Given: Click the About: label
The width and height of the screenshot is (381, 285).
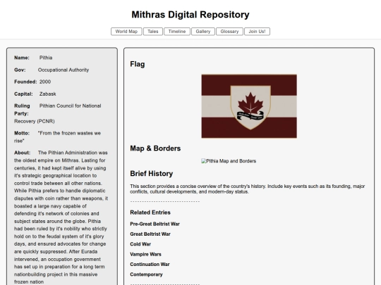Looking at the screenshot, I should pos(22,153).
